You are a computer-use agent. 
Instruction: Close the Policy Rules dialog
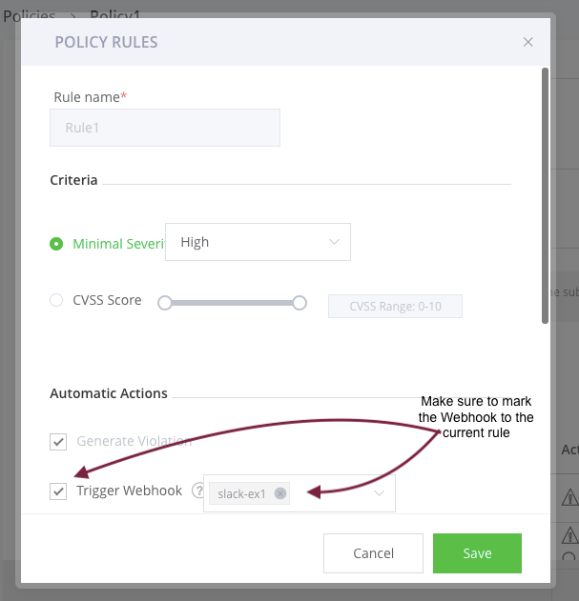528,42
